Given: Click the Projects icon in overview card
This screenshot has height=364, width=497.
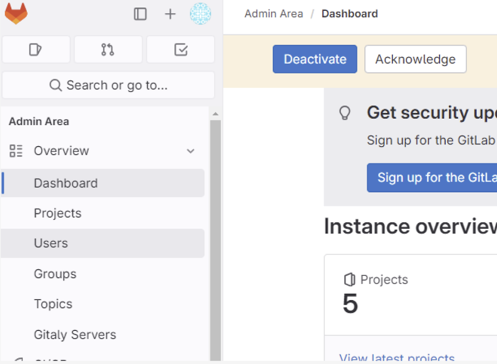Looking at the screenshot, I should pyautogui.click(x=350, y=279).
